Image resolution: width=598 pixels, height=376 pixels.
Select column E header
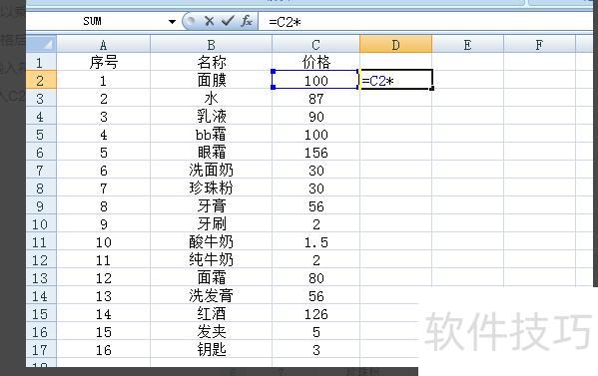(467, 45)
